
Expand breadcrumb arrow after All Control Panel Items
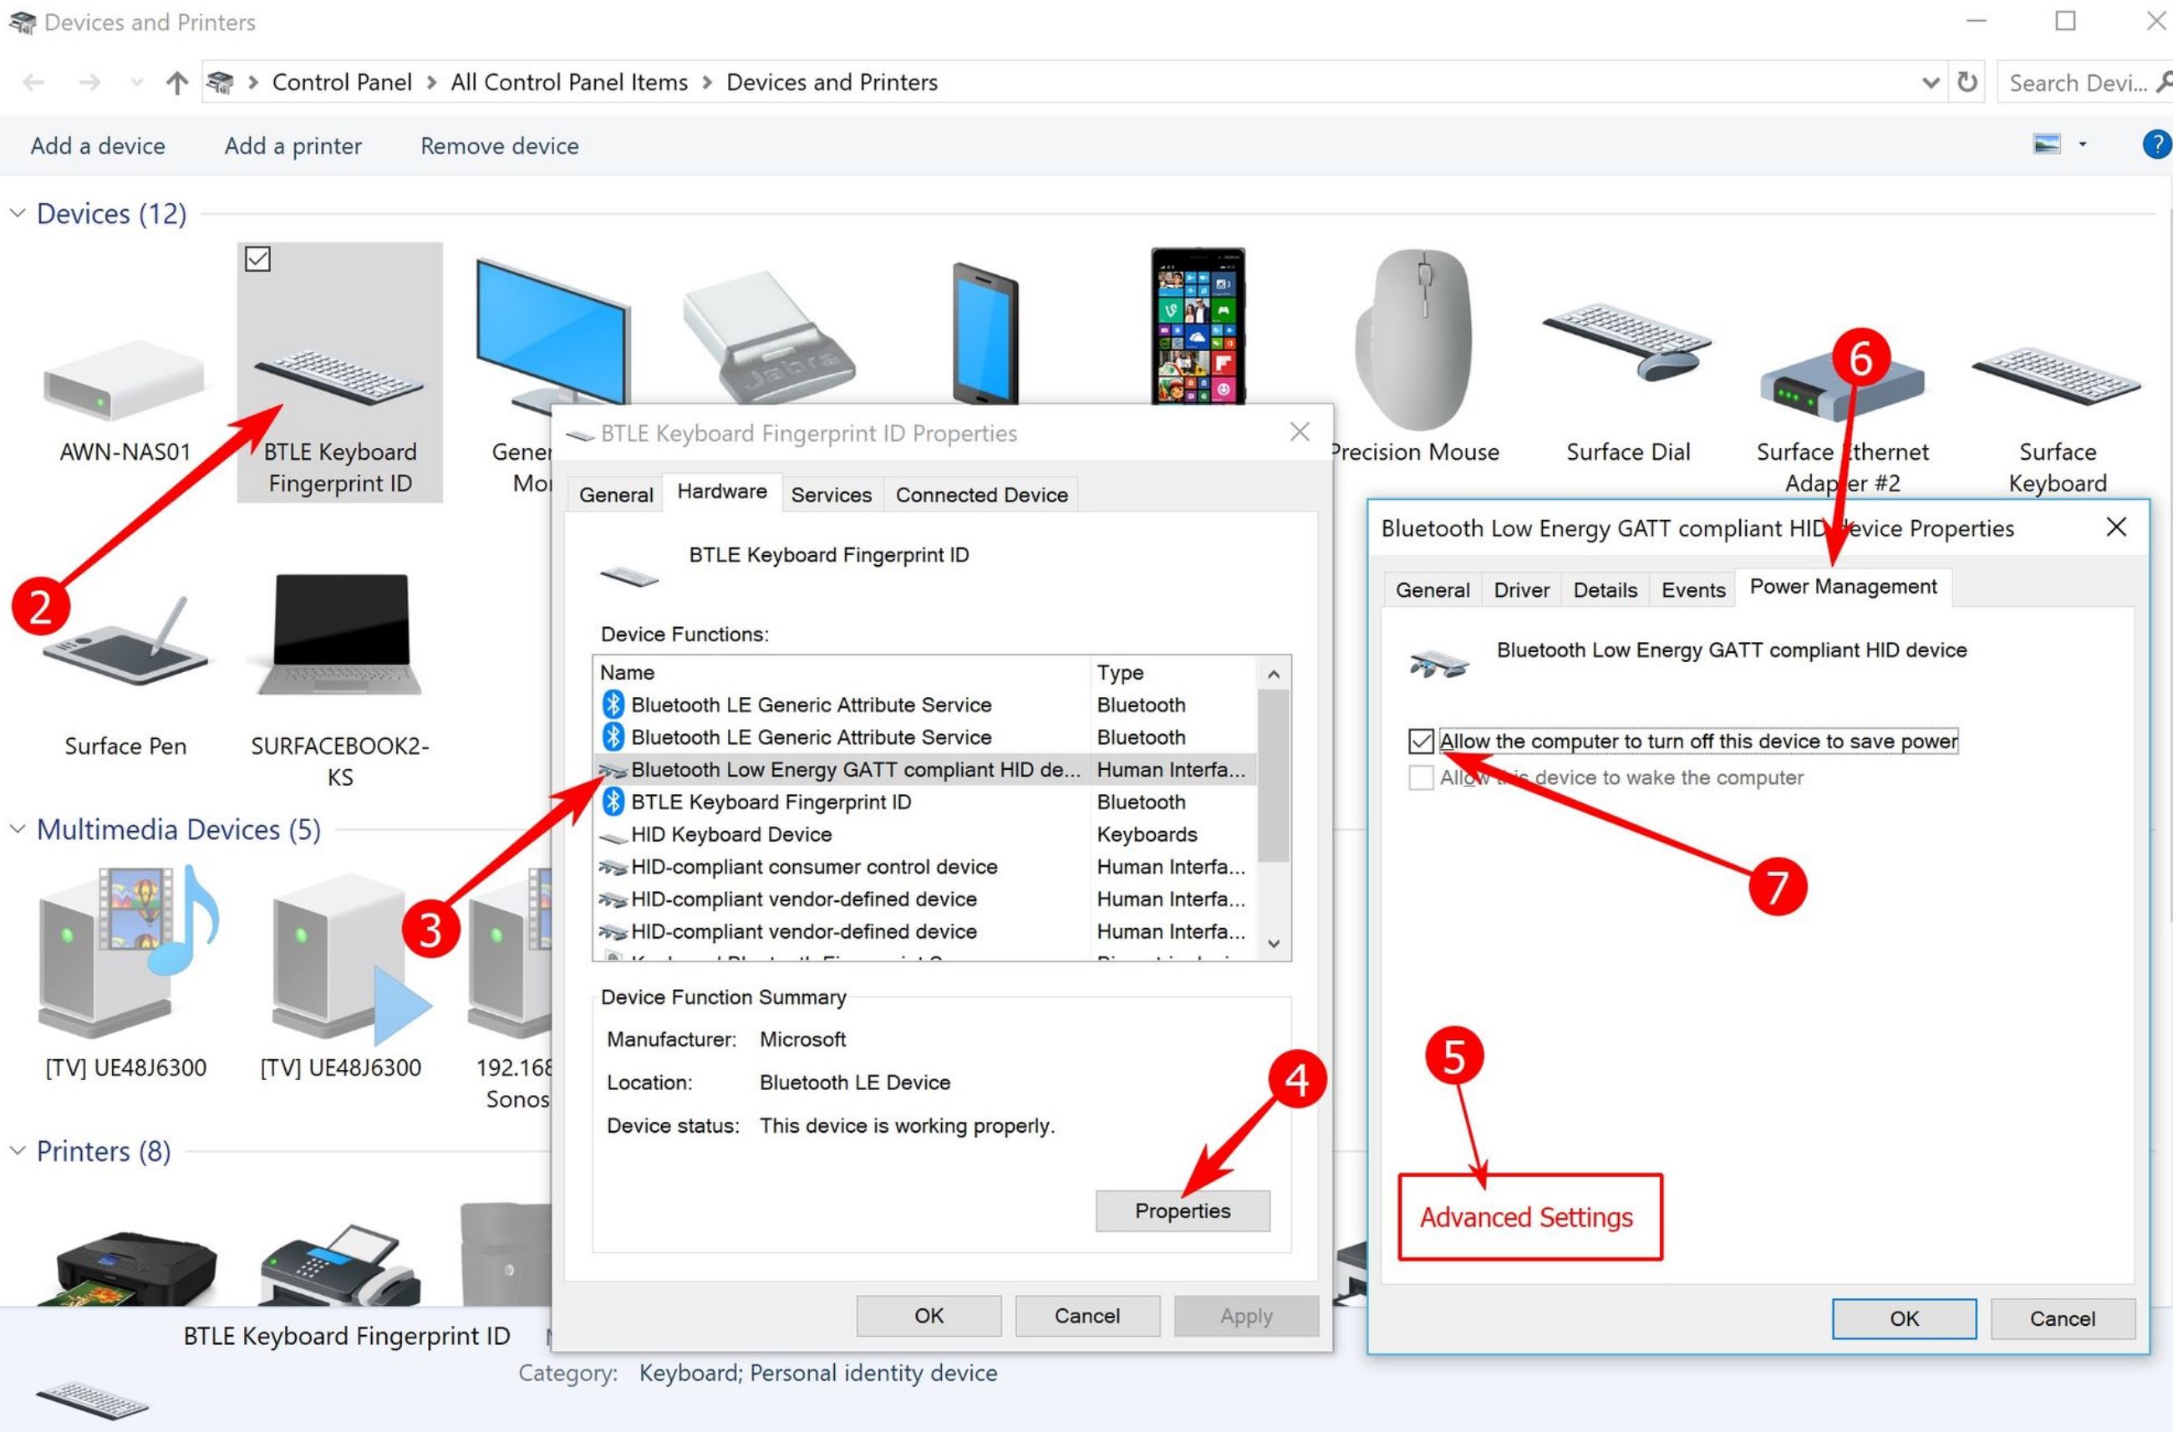[707, 83]
